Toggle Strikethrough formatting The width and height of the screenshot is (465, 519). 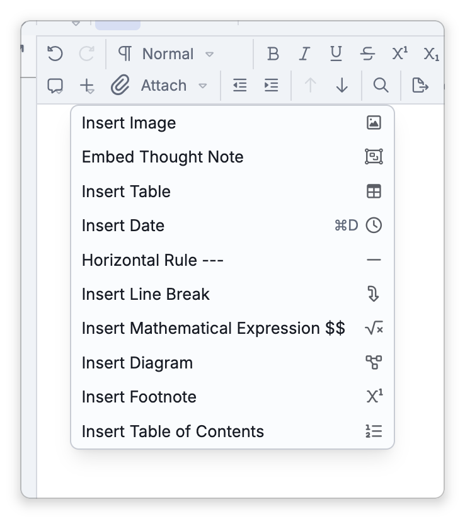pos(367,54)
